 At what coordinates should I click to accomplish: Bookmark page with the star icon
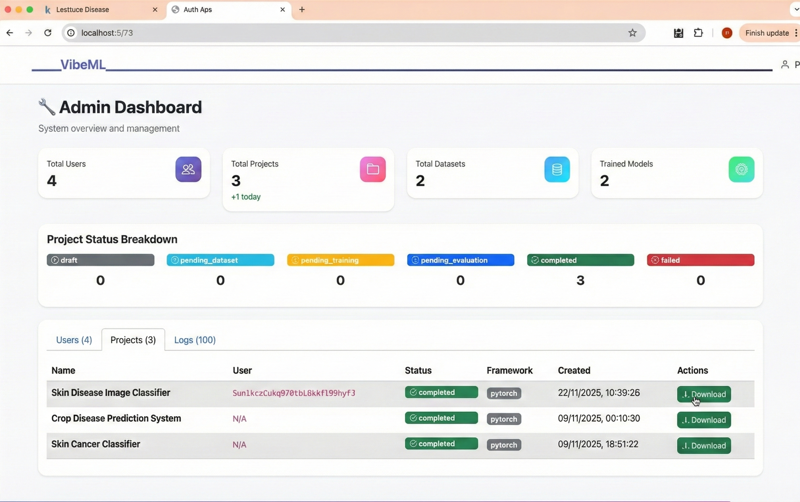click(x=632, y=33)
